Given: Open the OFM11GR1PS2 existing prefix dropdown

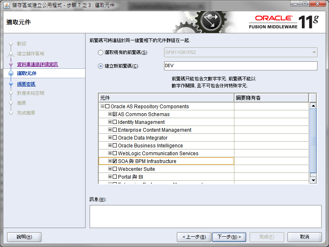Looking at the screenshot, I should pyautogui.click(x=241, y=52).
